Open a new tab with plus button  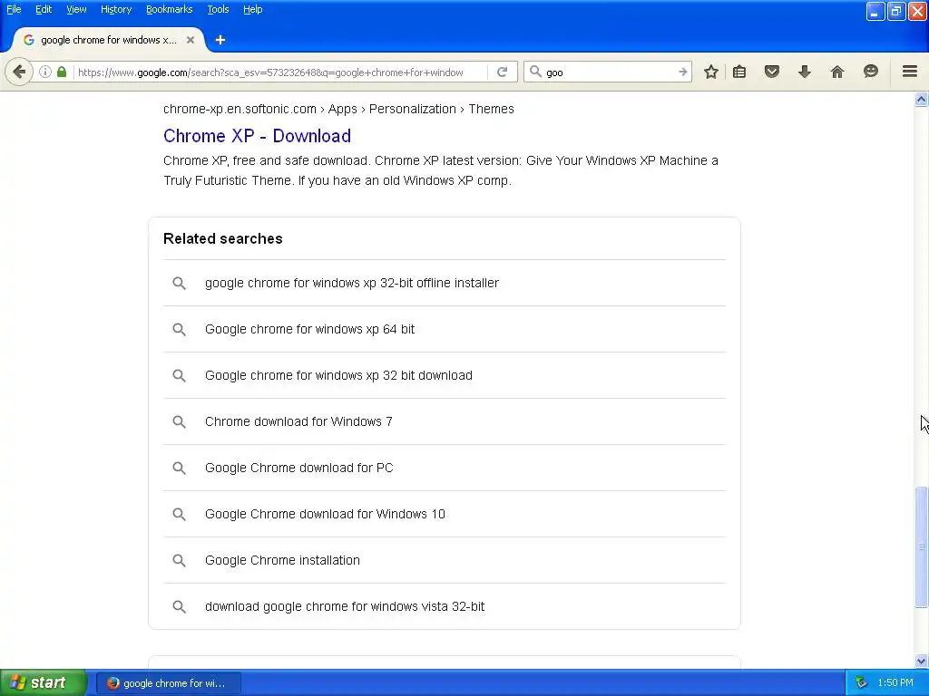pyautogui.click(x=220, y=40)
